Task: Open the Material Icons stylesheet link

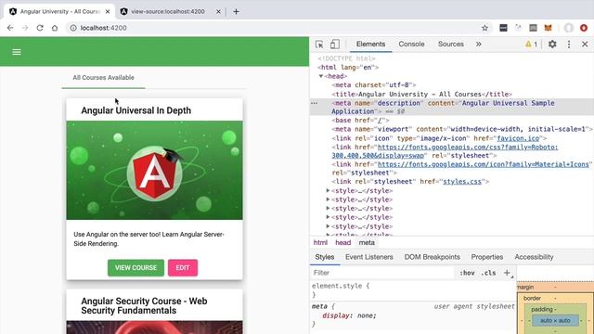Action: point(484,164)
